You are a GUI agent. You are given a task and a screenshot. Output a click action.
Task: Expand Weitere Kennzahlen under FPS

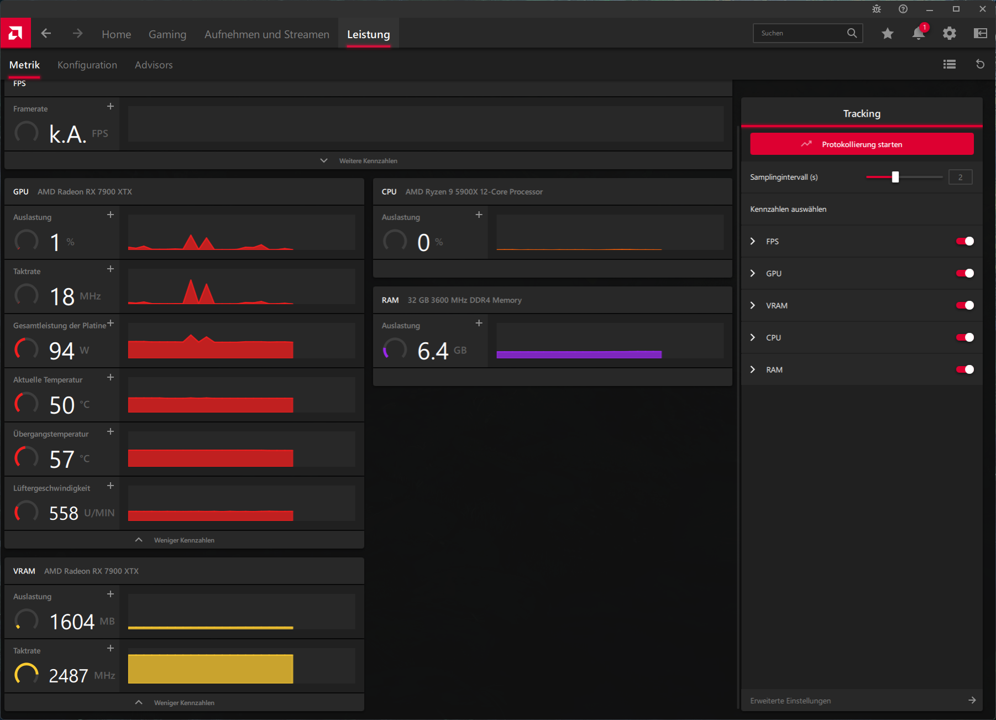click(x=368, y=160)
